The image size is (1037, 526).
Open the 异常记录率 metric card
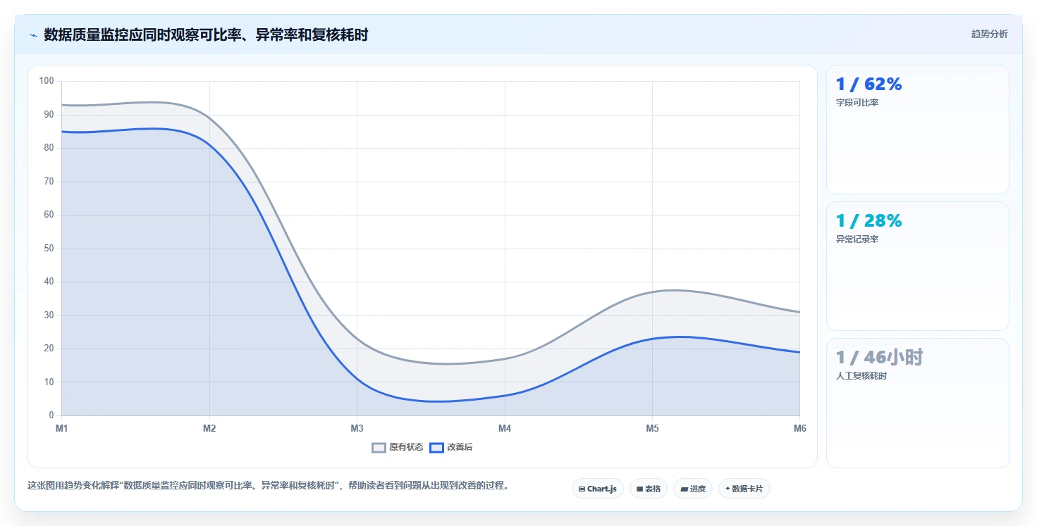tap(917, 266)
